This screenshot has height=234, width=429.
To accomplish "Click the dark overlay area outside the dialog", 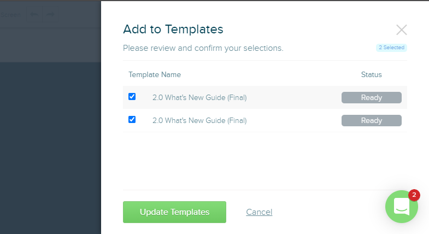I will [50, 148].
